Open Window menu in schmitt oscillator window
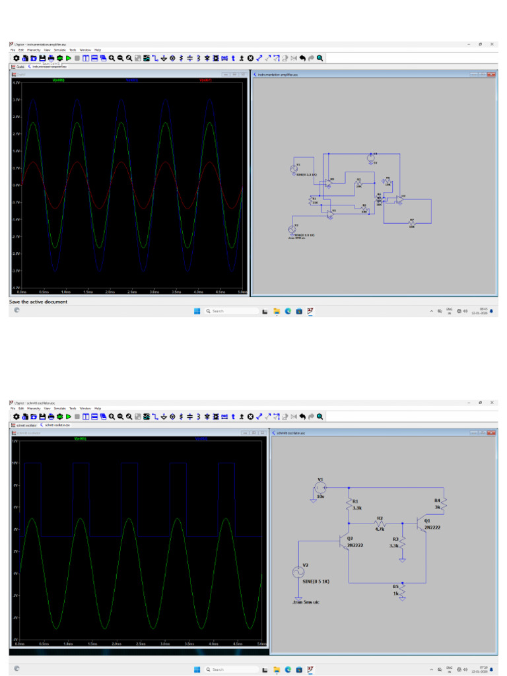This screenshot has height=676, width=507. pyautogui.click(x=85, y=408)
